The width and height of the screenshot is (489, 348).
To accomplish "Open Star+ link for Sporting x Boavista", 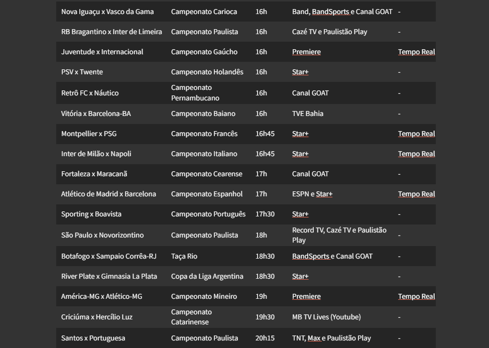I will [x=300, y=214].
